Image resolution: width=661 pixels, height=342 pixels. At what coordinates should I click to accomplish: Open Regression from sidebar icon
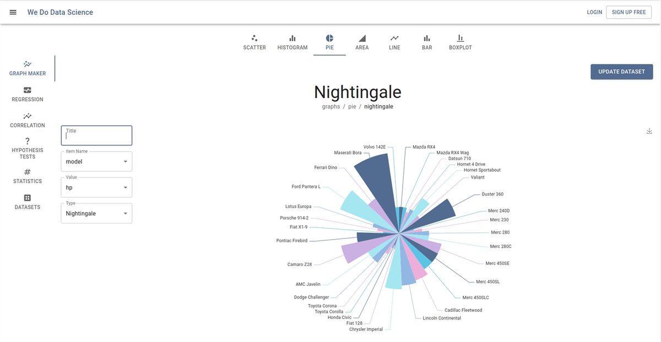point(28,90)
